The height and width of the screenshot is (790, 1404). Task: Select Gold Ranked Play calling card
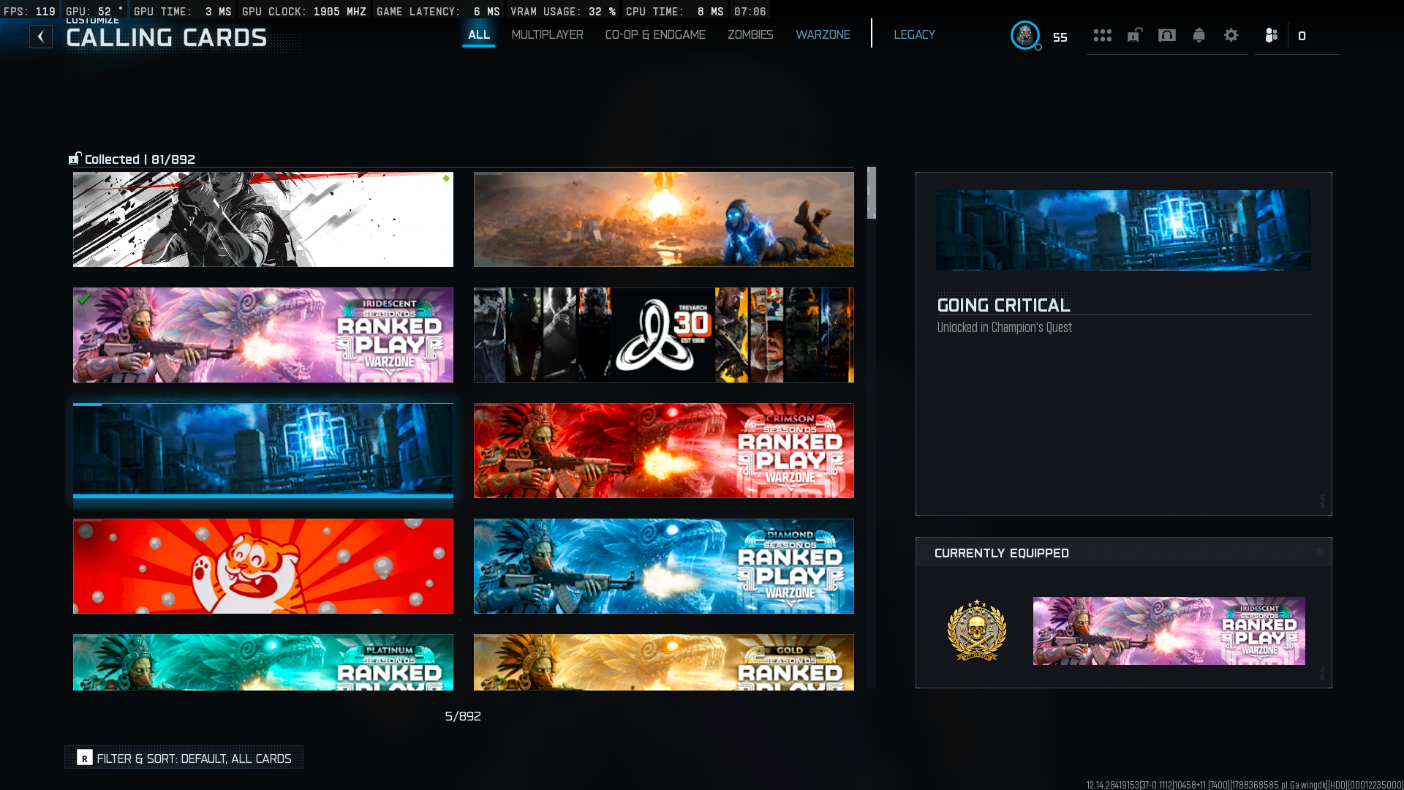tap(664, 662)
